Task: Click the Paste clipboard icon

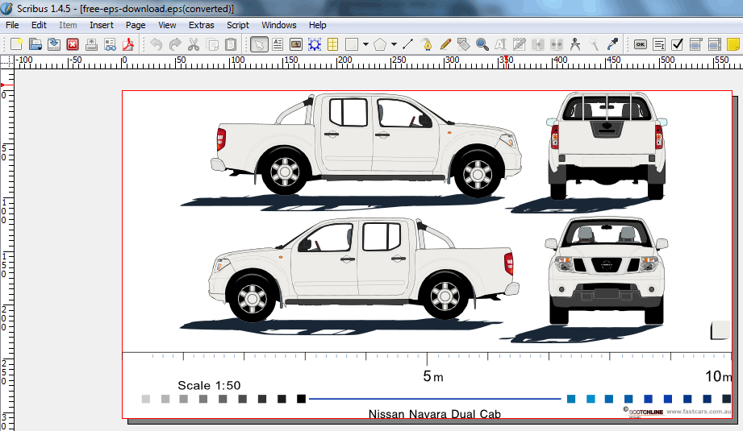Action: tap(231, 44)
